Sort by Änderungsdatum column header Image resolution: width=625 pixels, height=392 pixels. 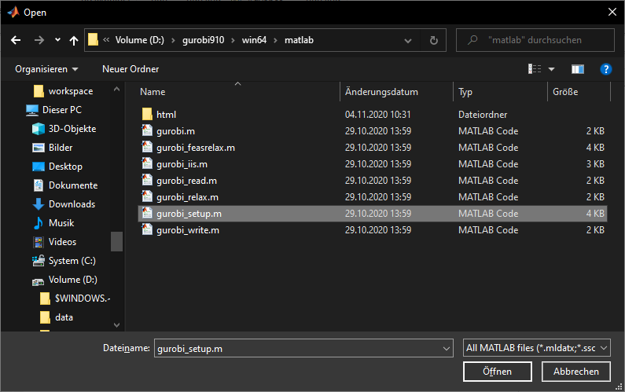[381, 92]
